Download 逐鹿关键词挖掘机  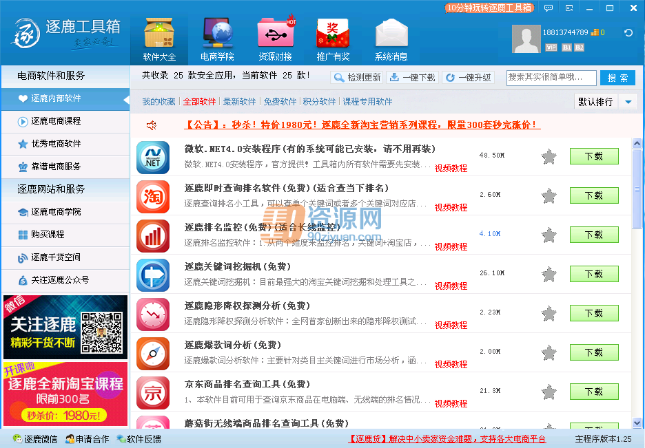594,274
